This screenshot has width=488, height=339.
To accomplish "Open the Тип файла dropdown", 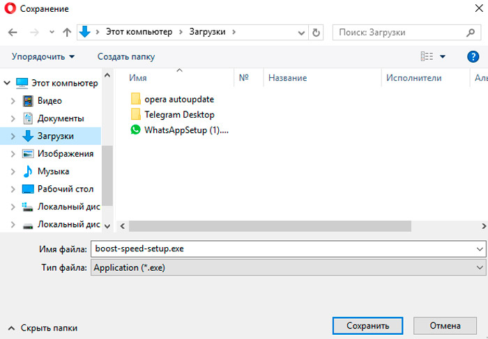I will [x=288, y=267].
